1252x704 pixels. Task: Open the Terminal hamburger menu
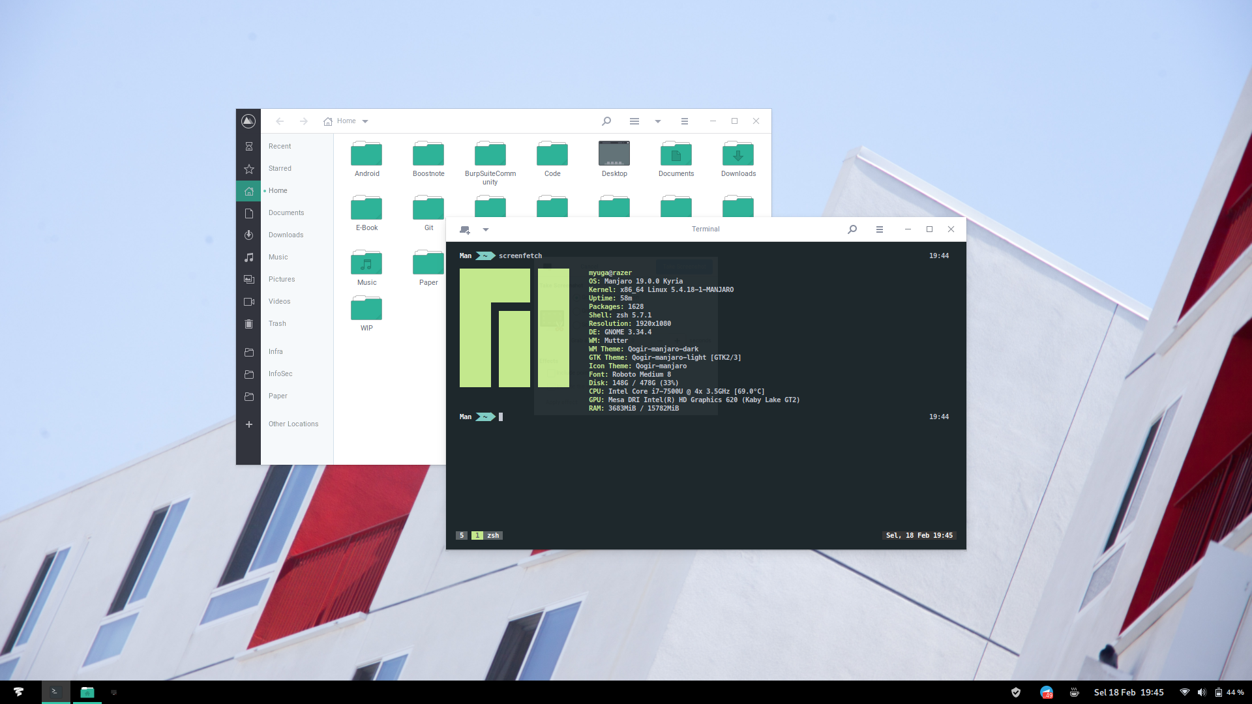pyautogui.click(x=879, y=229)
